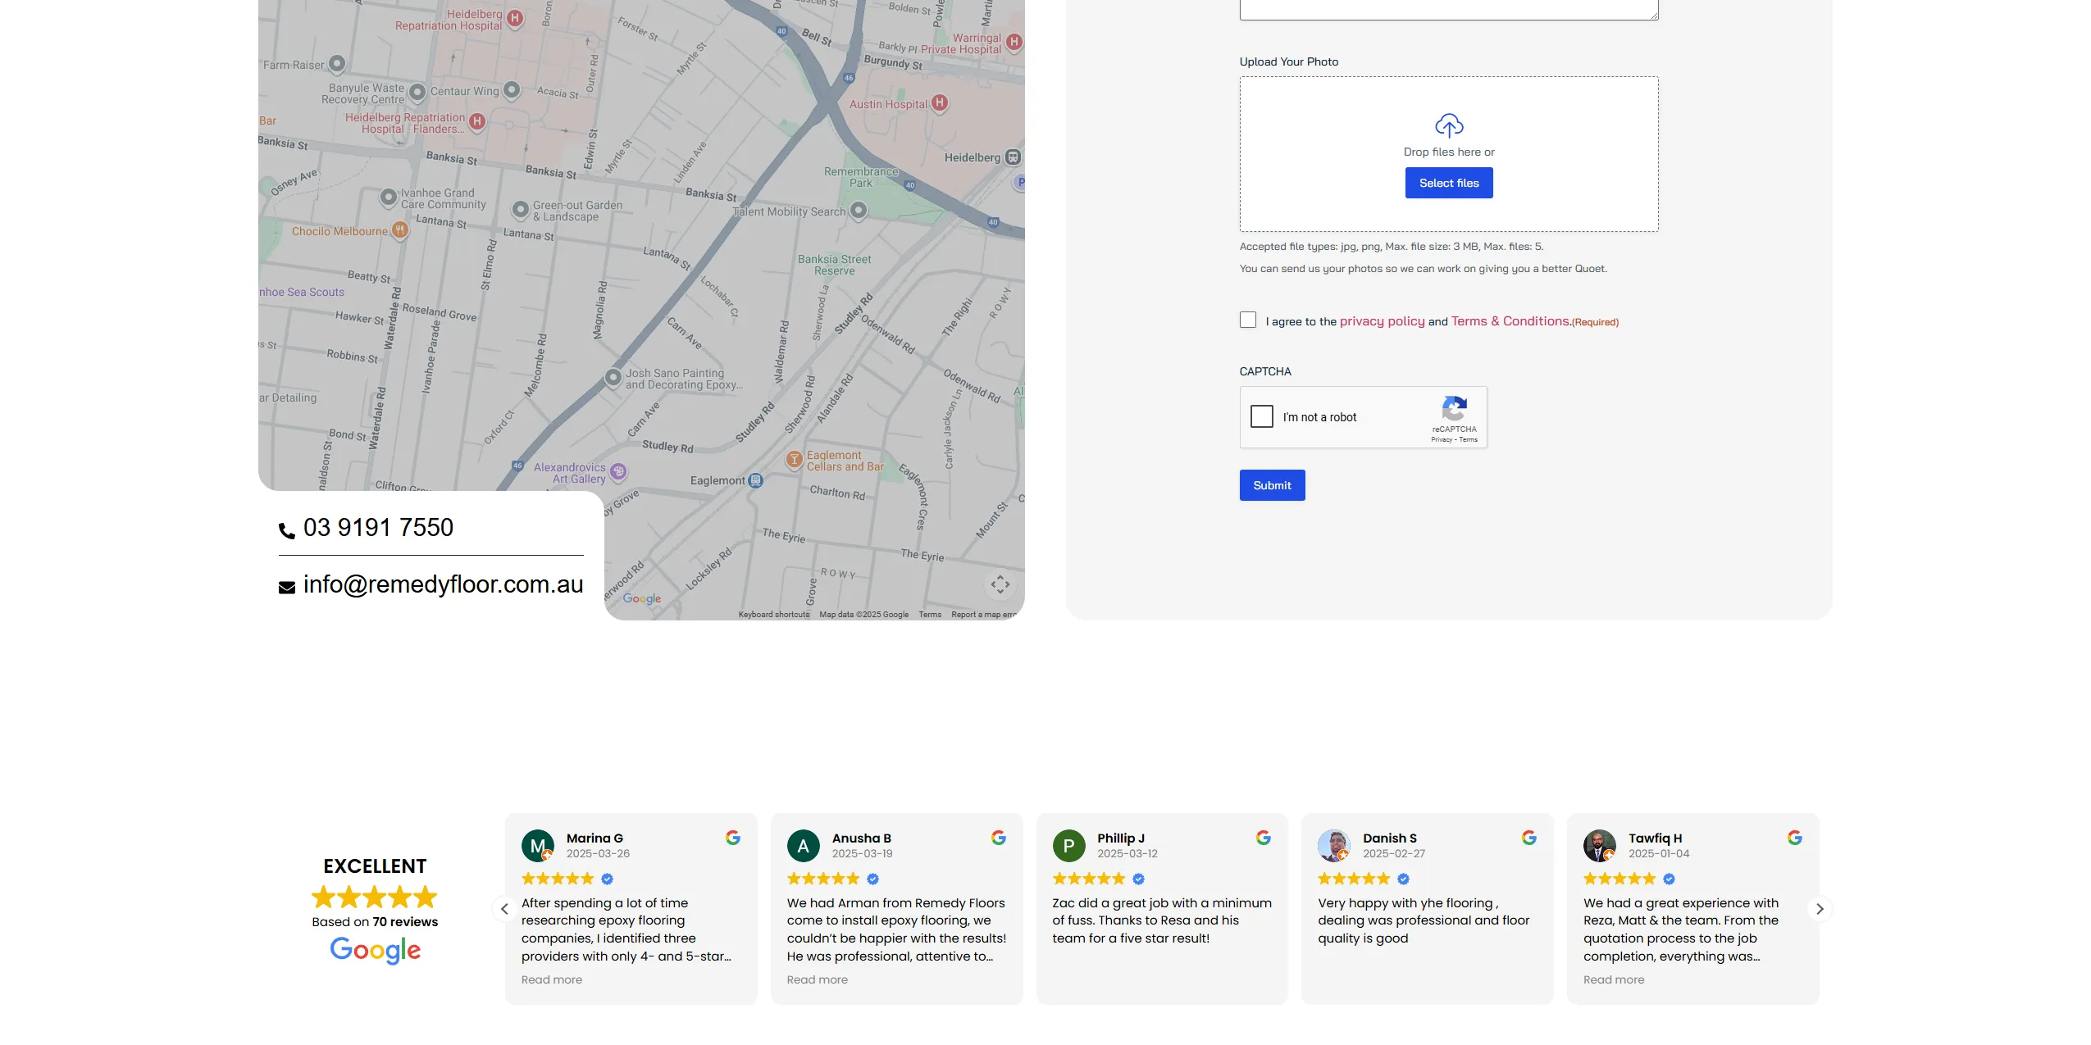Click the upload cloud icon

1449,125
